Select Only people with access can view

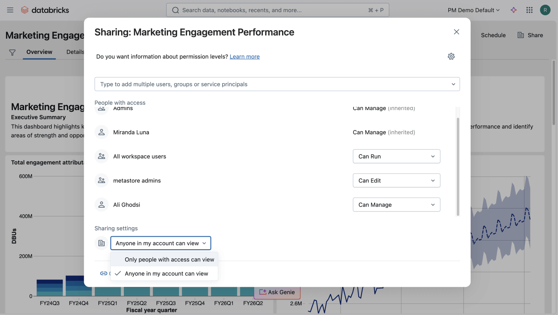tap(169, 259)
